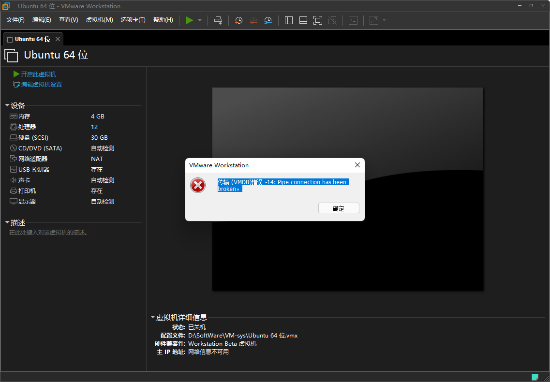The width and height of the screenshot is (550, 382).
Task: Open the 选项卡(T) menu
Action: [x=133, y=20]
